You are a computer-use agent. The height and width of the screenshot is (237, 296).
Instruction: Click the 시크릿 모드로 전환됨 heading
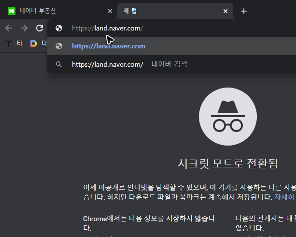click(228, 163)
